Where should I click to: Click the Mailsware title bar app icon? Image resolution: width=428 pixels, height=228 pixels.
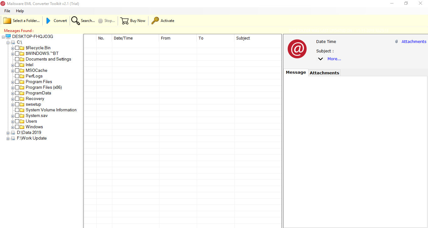(3, 3)
